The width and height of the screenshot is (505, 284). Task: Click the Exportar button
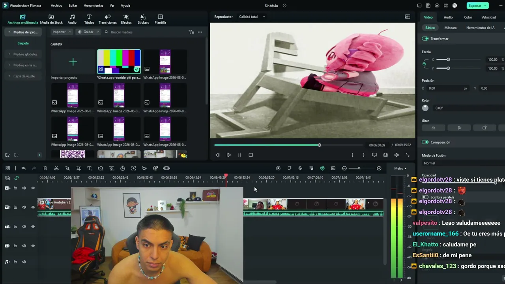(477, 6)
